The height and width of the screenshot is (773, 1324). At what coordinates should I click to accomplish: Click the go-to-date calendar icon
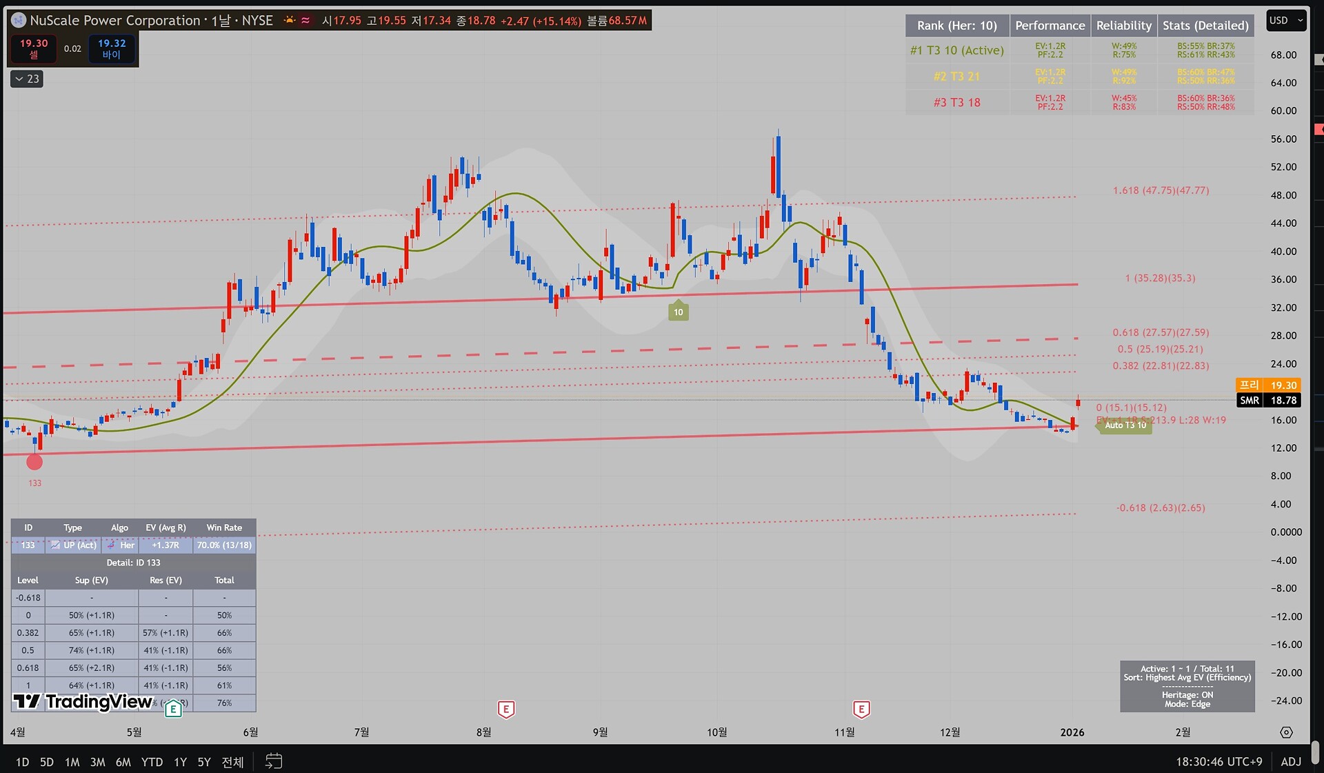click(274, 761)
